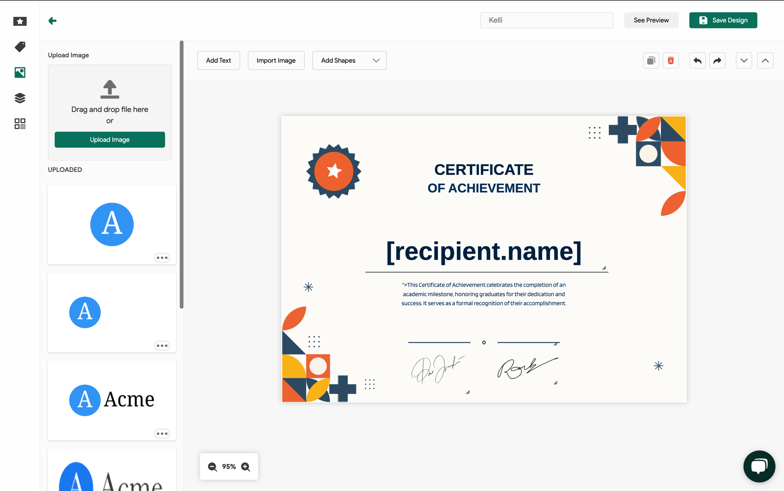This screenshot has width=784, height=491.
Task: Click the upload arrow icon in drop zone
Action: coord(110,89)
